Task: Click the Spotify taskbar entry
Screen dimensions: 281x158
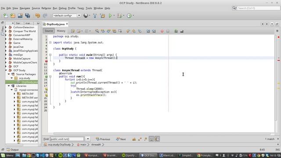Action: pos(130,155)
